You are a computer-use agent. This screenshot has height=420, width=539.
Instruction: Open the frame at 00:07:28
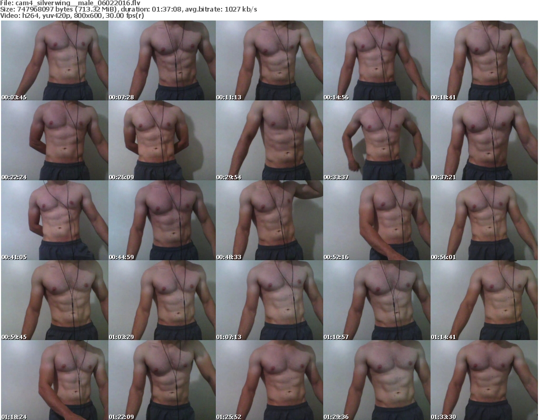(162, 60)
